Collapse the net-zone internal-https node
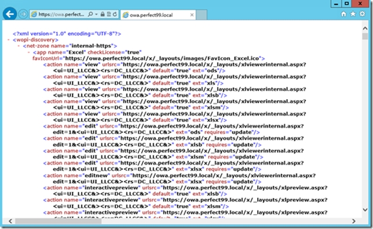The height and width of the screenshot is (229, 373). coord(19,46)
